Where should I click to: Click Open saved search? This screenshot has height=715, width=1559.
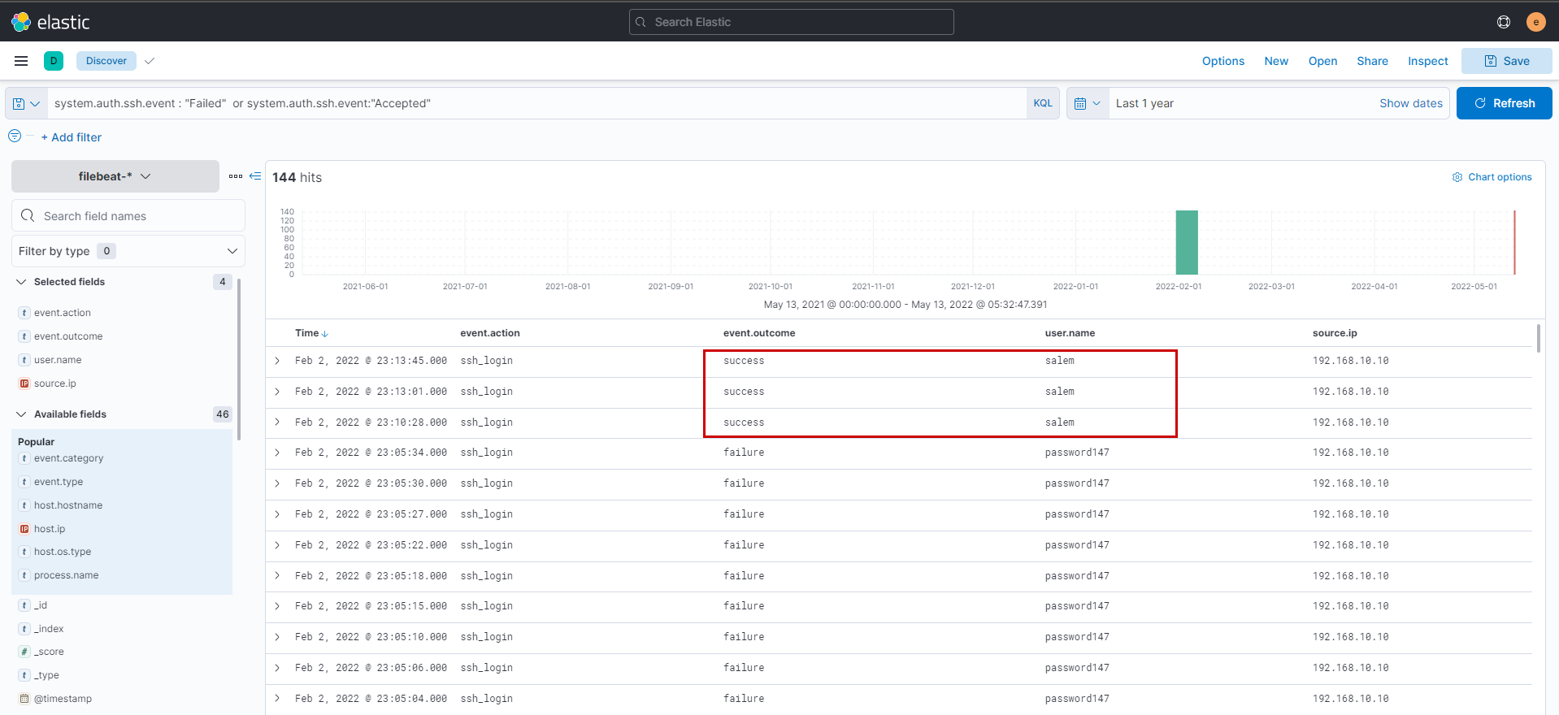pos(1322,61)
